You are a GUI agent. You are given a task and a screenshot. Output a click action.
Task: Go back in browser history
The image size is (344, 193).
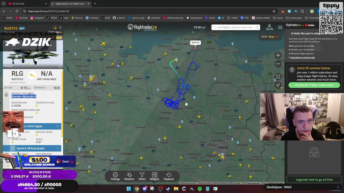4,11
